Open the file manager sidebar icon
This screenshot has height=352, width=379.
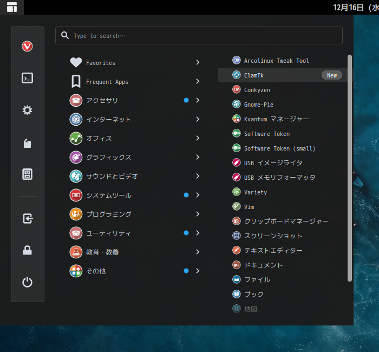pyautogui.click(x=27, y=143)
